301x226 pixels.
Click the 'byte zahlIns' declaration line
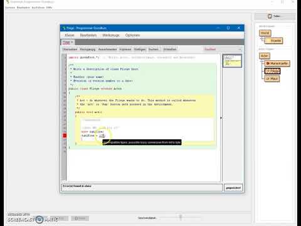pyautogui.click(x=92, y=132)
